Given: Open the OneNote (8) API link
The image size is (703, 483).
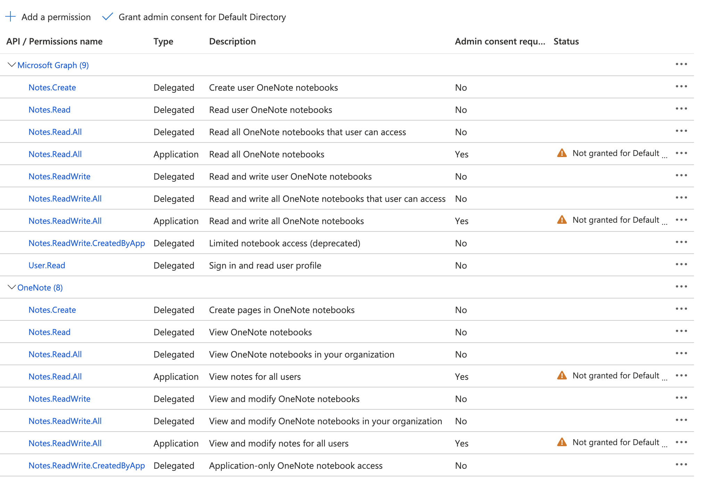Looking at the screenshot, I should coord(40,288).
